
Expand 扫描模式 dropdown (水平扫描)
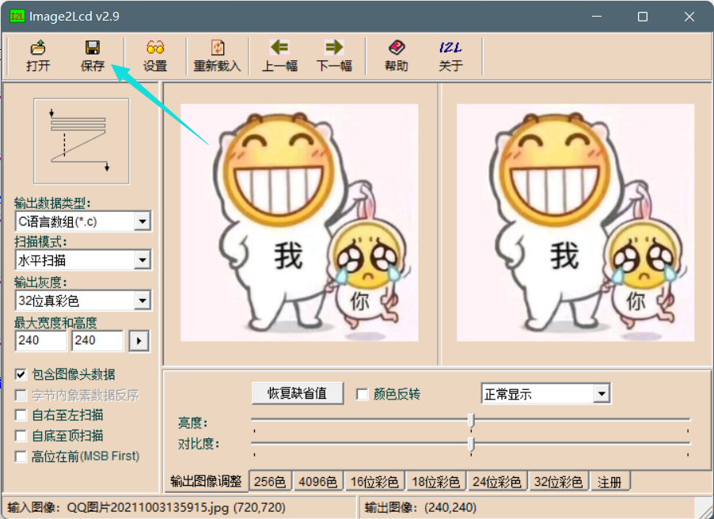pyautogui.click(x=142, y=260)
